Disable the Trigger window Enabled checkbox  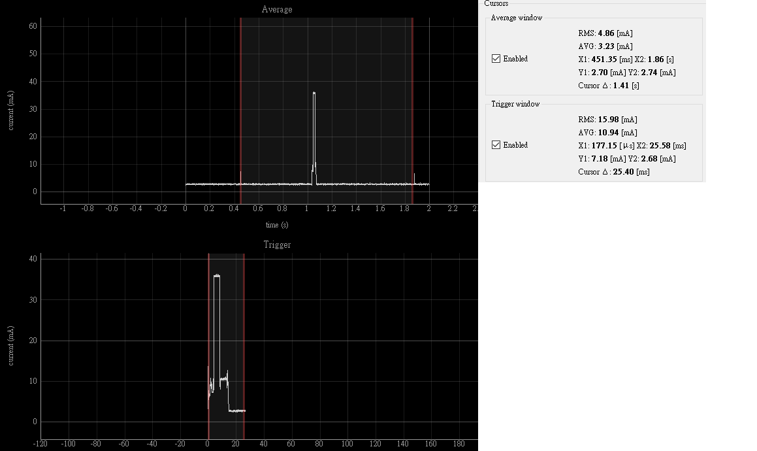tap(496, 144)
